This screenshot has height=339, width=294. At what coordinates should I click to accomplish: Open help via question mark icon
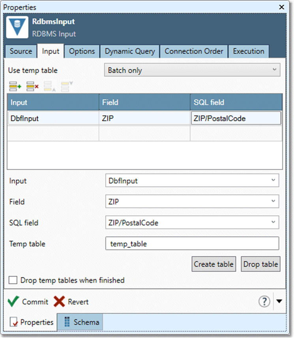coord(264,301)
